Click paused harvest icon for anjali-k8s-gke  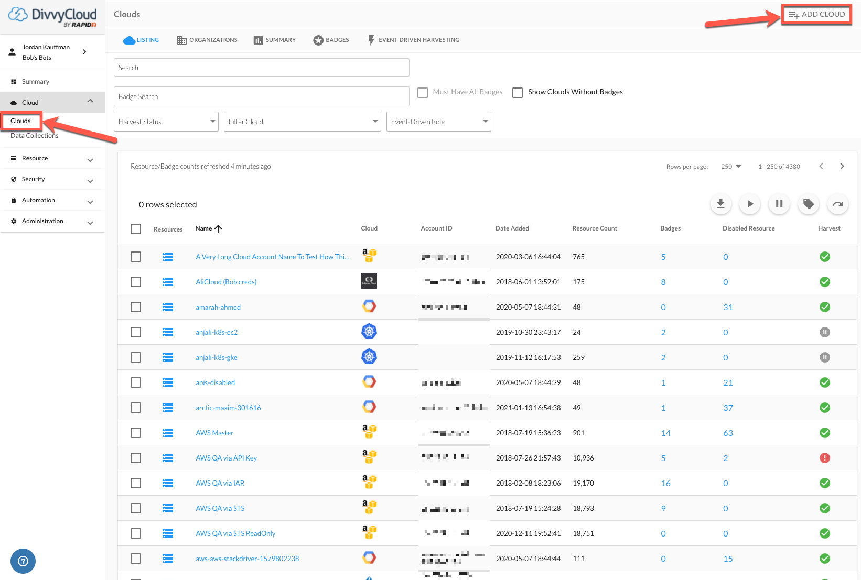(825, 357)
